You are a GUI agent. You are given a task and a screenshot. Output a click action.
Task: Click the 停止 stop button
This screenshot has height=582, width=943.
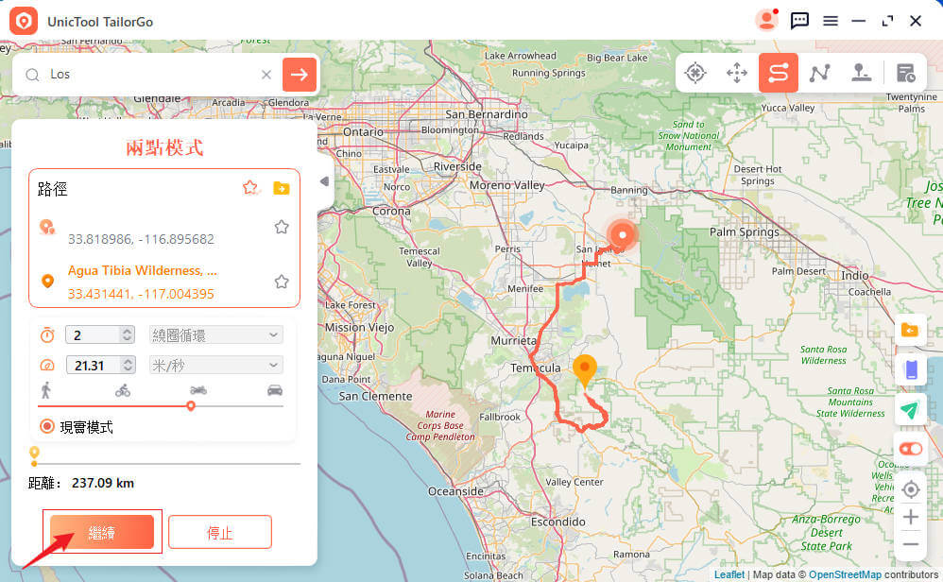coord(220,532)
